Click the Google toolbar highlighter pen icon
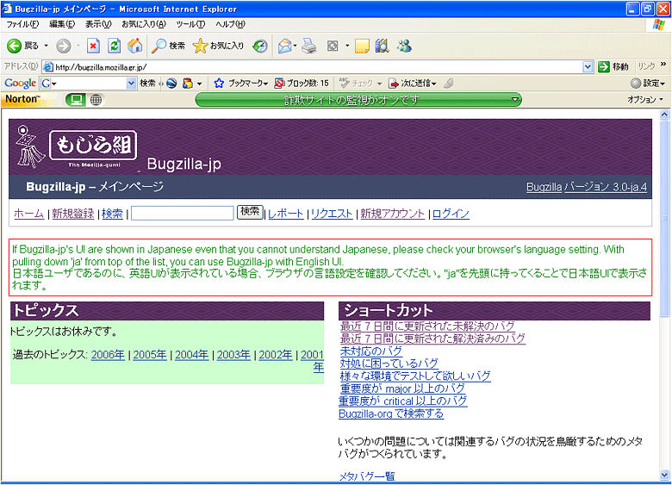Image resolution: width=672 pixels, height=485 pixels. tap(449, 83)
